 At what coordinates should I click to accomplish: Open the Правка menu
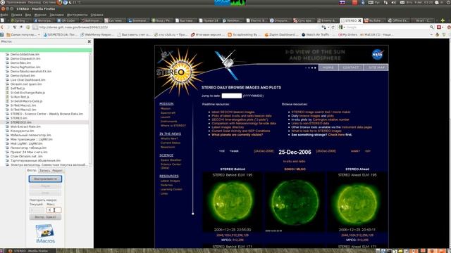point(16,15)
